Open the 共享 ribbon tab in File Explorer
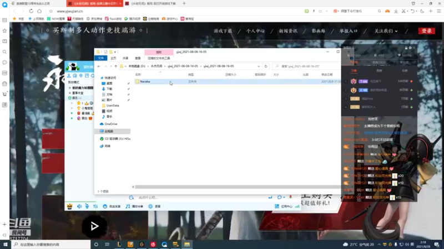 point(125,58)
